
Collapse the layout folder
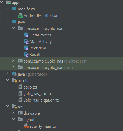13,119
